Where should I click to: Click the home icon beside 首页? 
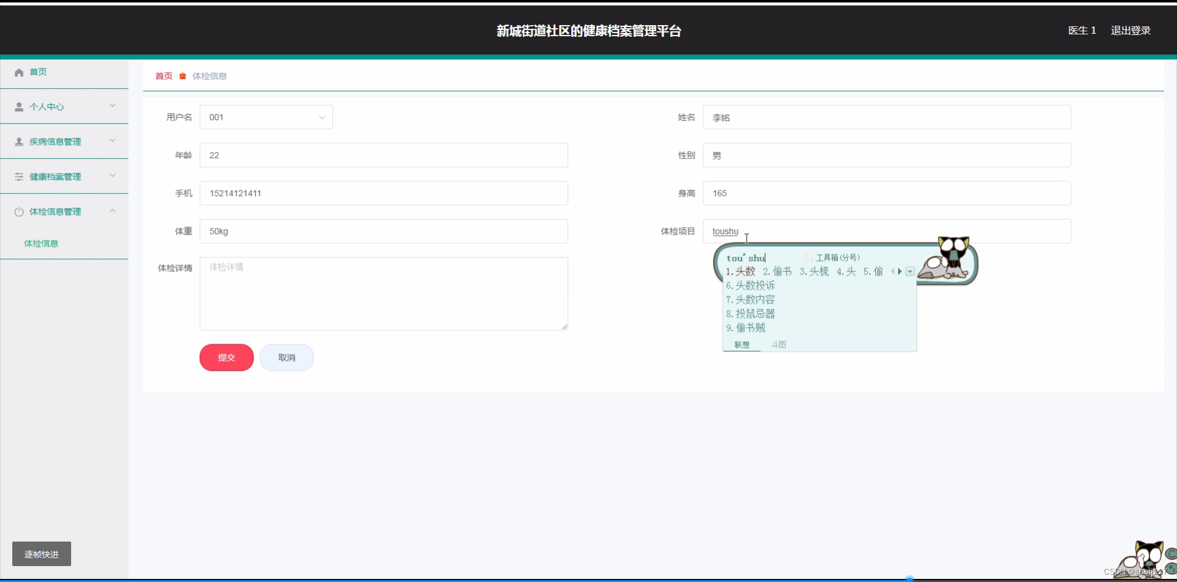point(19,72)
